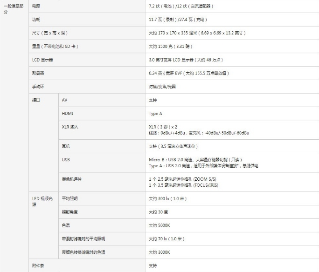
Task: Click the 电源 row label
Action: click(36, 6)
